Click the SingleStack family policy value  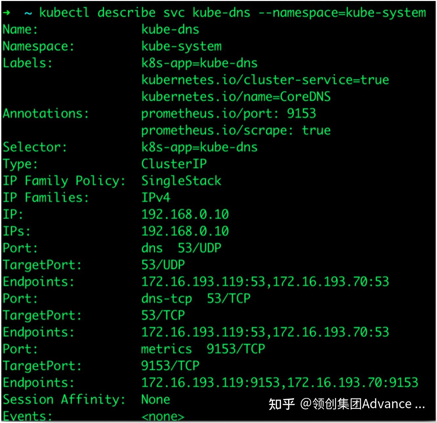(181, 181)
